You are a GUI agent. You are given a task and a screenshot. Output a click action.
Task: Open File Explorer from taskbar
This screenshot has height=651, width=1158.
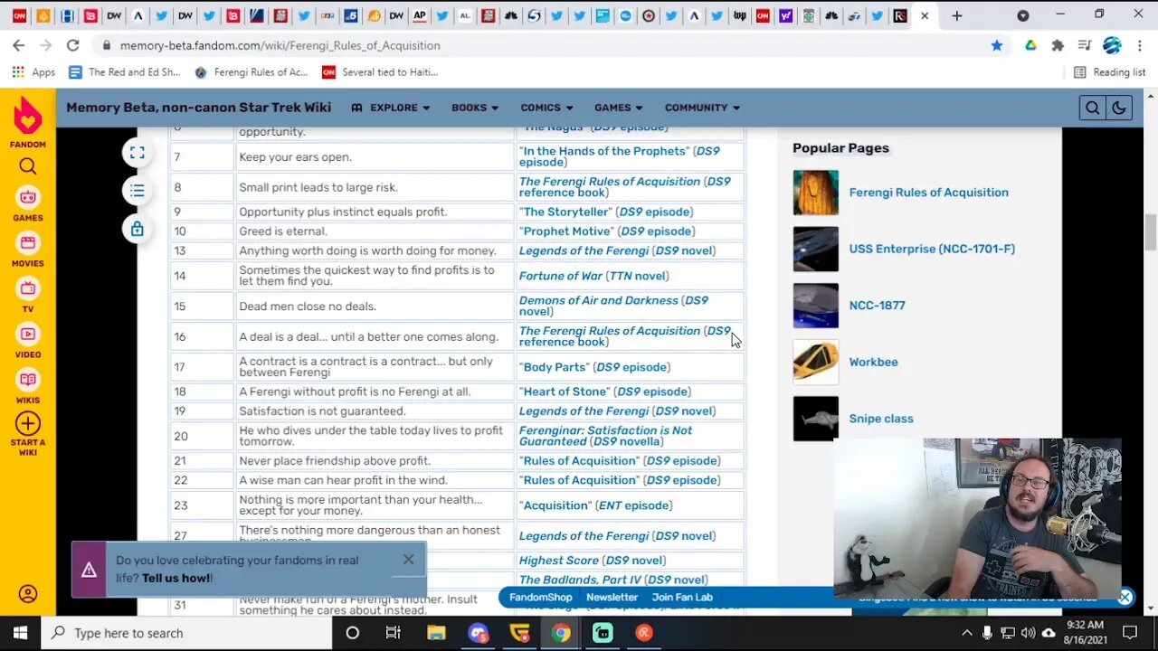click(x=436, y=633)
